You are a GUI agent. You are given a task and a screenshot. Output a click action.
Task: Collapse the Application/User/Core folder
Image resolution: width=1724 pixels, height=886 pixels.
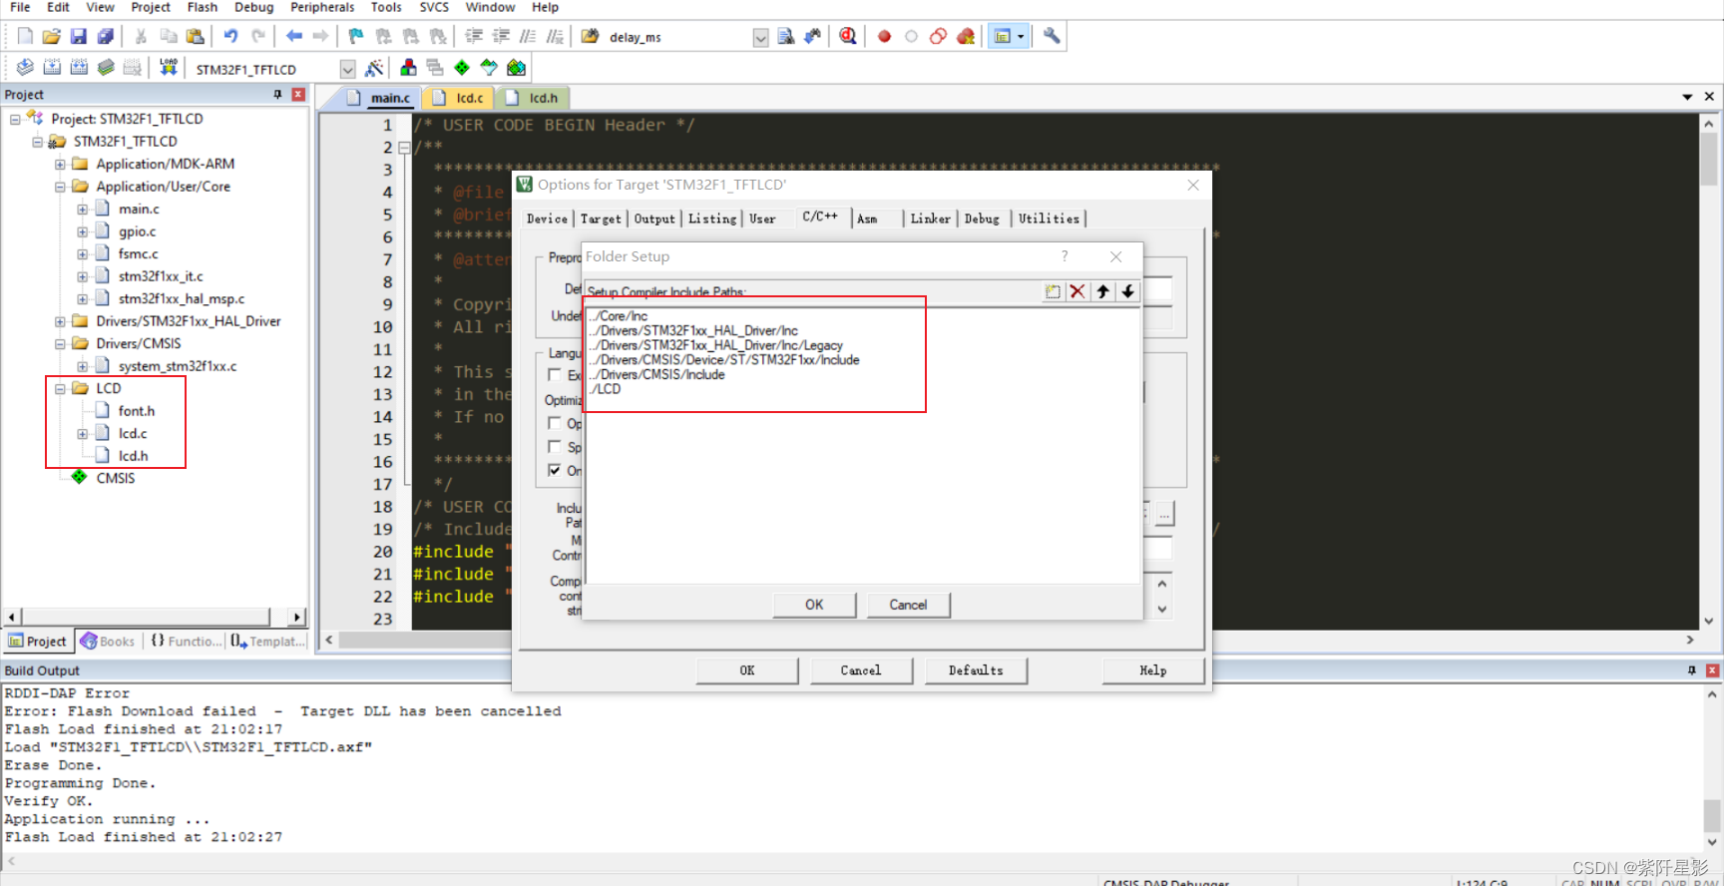tap(60, 187)
